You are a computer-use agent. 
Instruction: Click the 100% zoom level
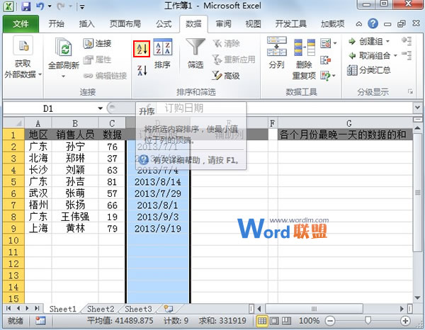(309, 321)
